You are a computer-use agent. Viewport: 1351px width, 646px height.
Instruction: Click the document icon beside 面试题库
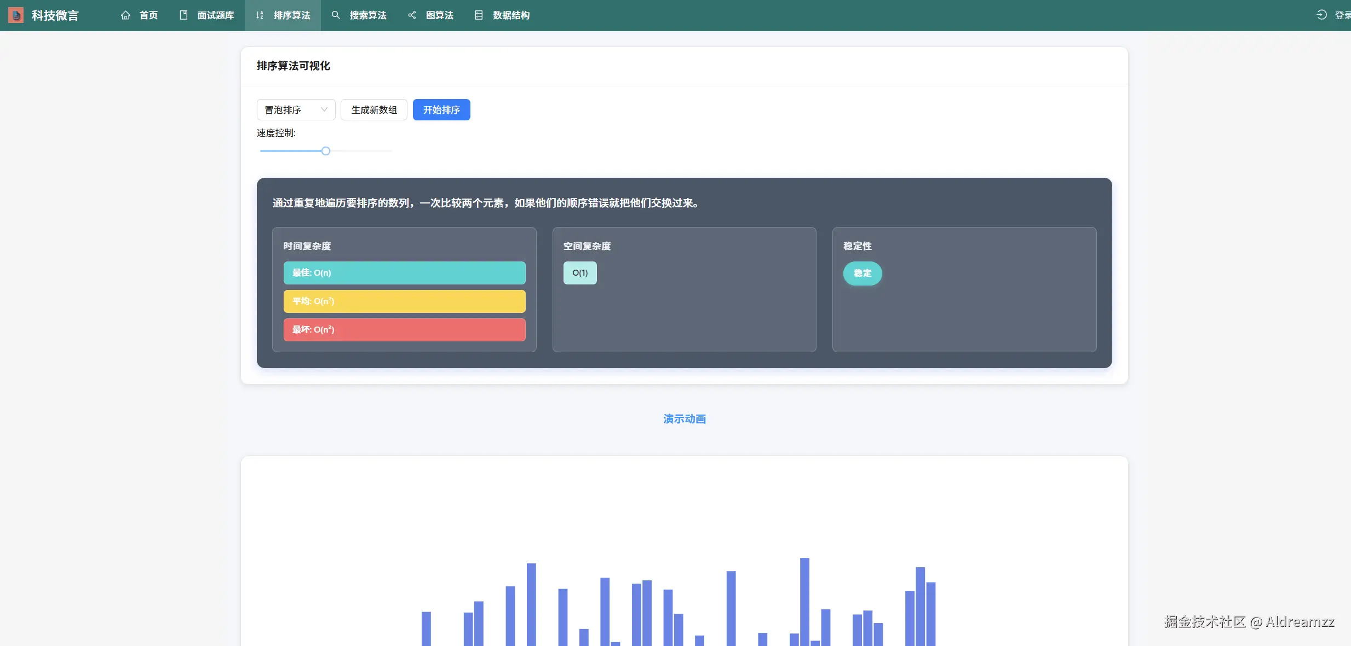[183, 15]
